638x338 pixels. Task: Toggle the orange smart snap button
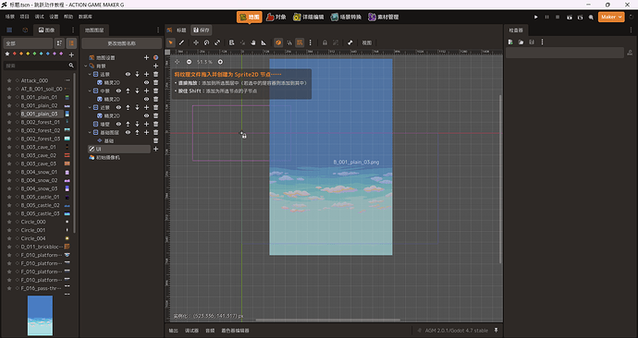coord(278,42)
